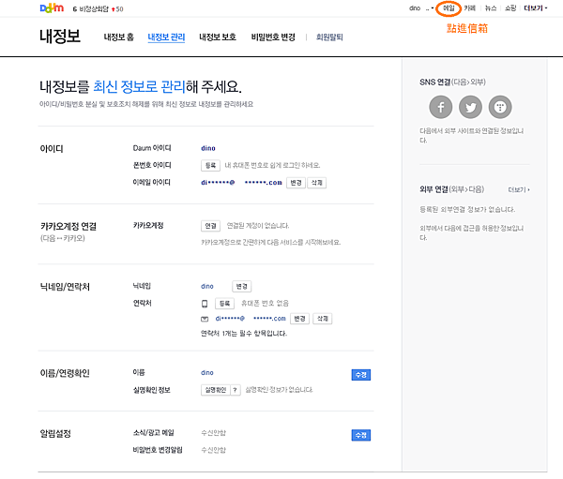Click 변경 button next to 닉네임 dino
The image size is (563, 479).
[242, 286]
